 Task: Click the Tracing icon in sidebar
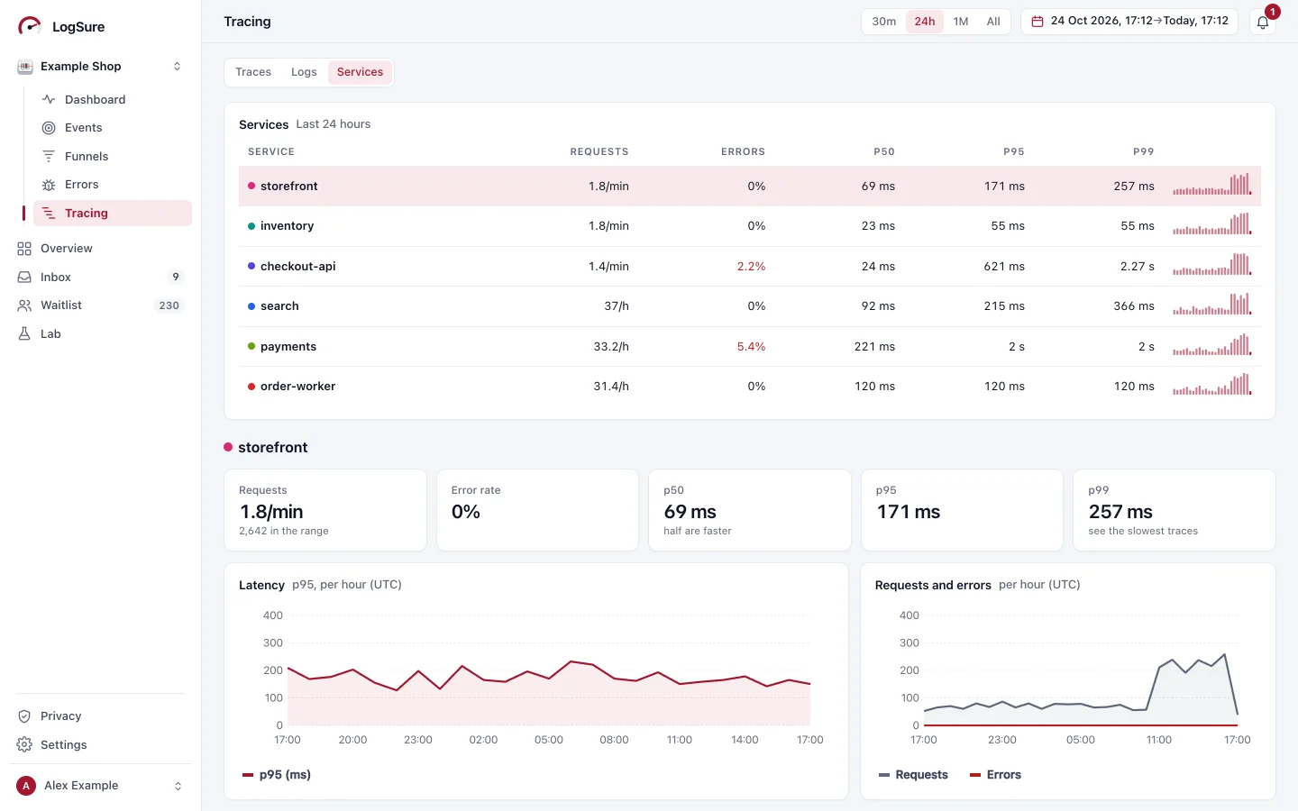click(49, 214)
